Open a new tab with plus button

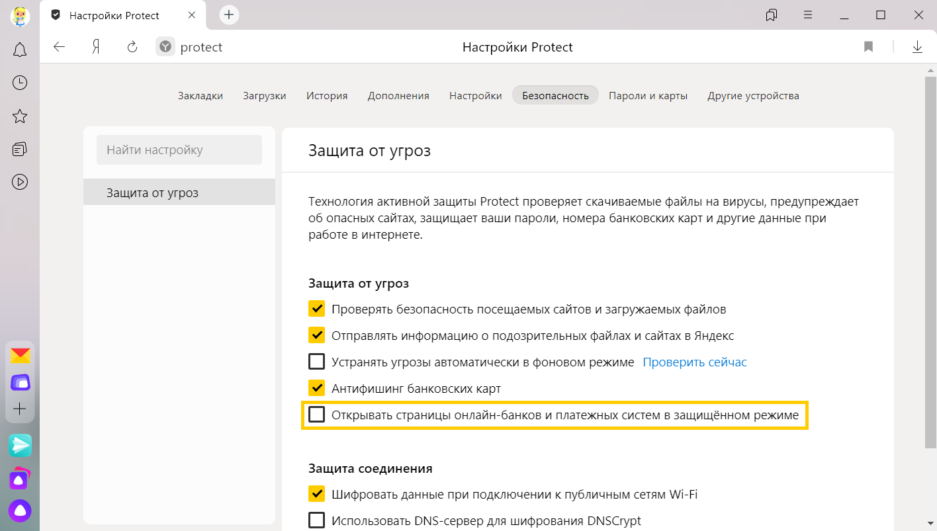[229, 15]
